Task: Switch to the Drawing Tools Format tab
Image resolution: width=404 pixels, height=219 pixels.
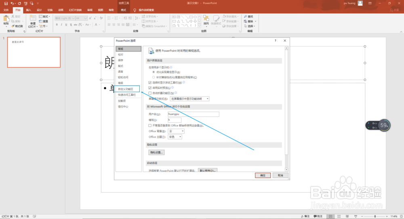Action: point(124,10)
